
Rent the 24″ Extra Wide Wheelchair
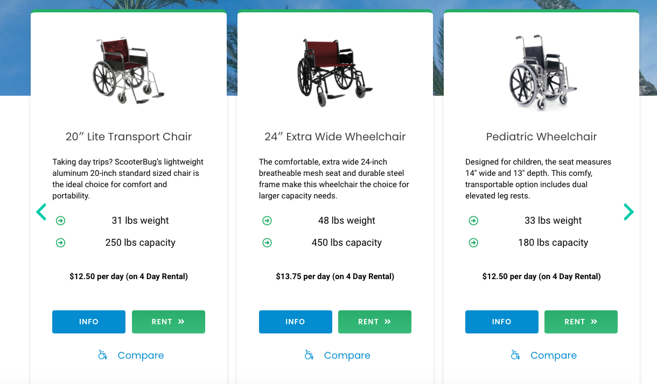pyautogui.click(x=374, y=322)
